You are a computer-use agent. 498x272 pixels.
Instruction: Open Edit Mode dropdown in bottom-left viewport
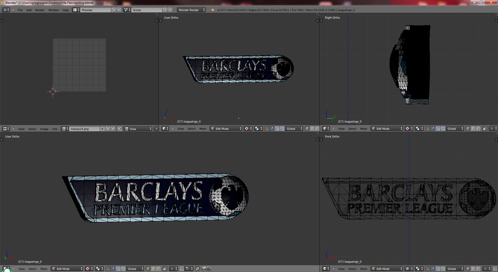coord(67,269)
